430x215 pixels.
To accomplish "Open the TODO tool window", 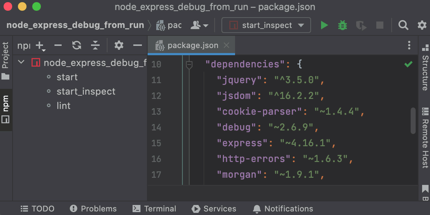I will point(37,209).
